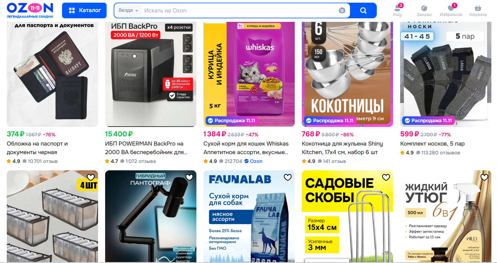Viewport: 497px width, 263px height.
Task: Expand the Везде search scope dropdown
Action: point(128,10)
